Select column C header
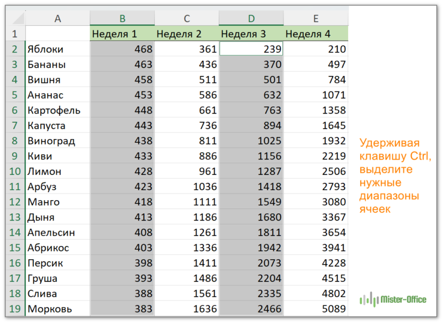Image resolution: width=442 pixels, height=322 pixels. click(187, 19)
